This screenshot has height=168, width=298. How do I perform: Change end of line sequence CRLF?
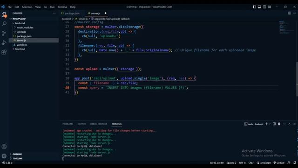pos(251,163)
